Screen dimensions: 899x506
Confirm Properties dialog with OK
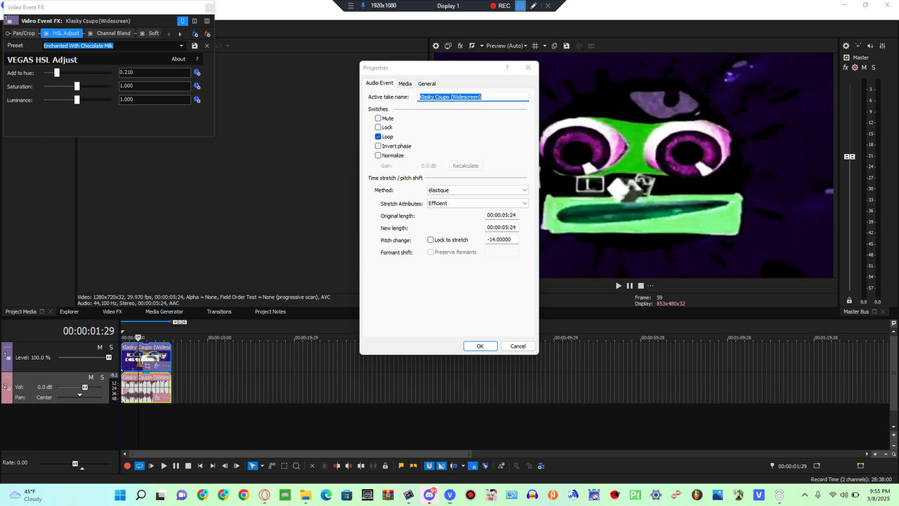(480, 346)
